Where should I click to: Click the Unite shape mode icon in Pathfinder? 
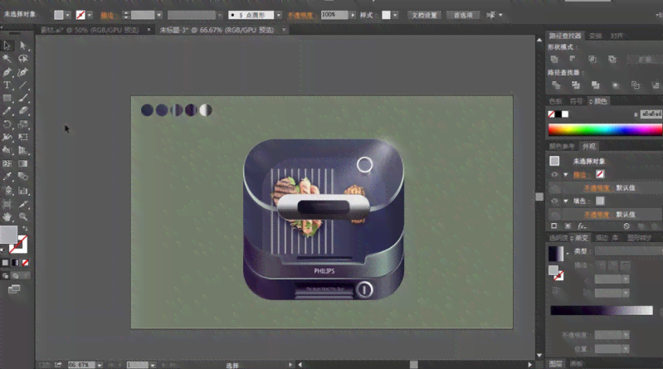pyautogui.click(x=554, y=59)
